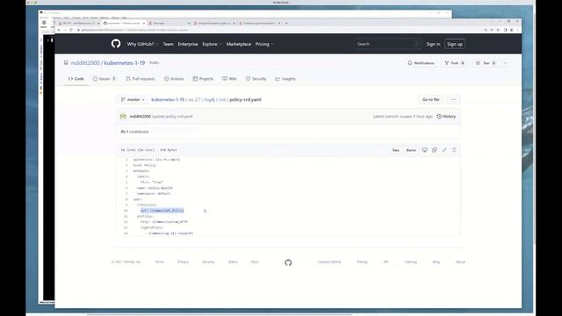Open the mdditt2000 owner link
562x316 pixels.
pos(85,62)
